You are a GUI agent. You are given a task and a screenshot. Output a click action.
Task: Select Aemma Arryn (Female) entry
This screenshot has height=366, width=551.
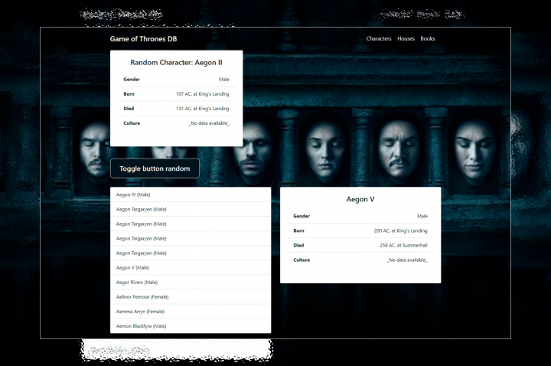pos(191,312)
